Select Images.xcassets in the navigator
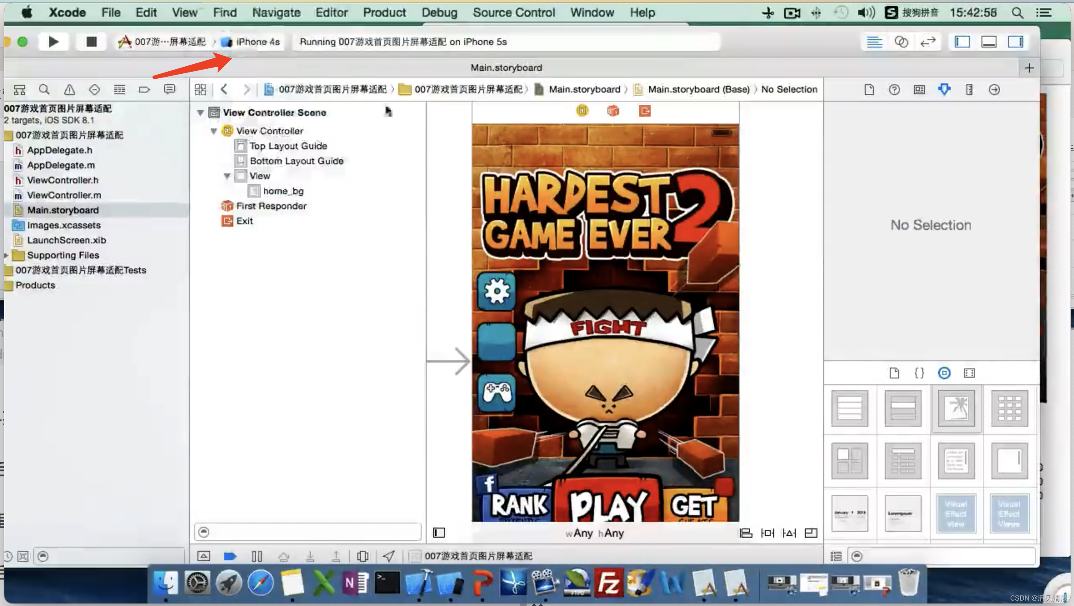Image resolution: width=1074 pixels, height=606 pixels. [x=64, y=225]
